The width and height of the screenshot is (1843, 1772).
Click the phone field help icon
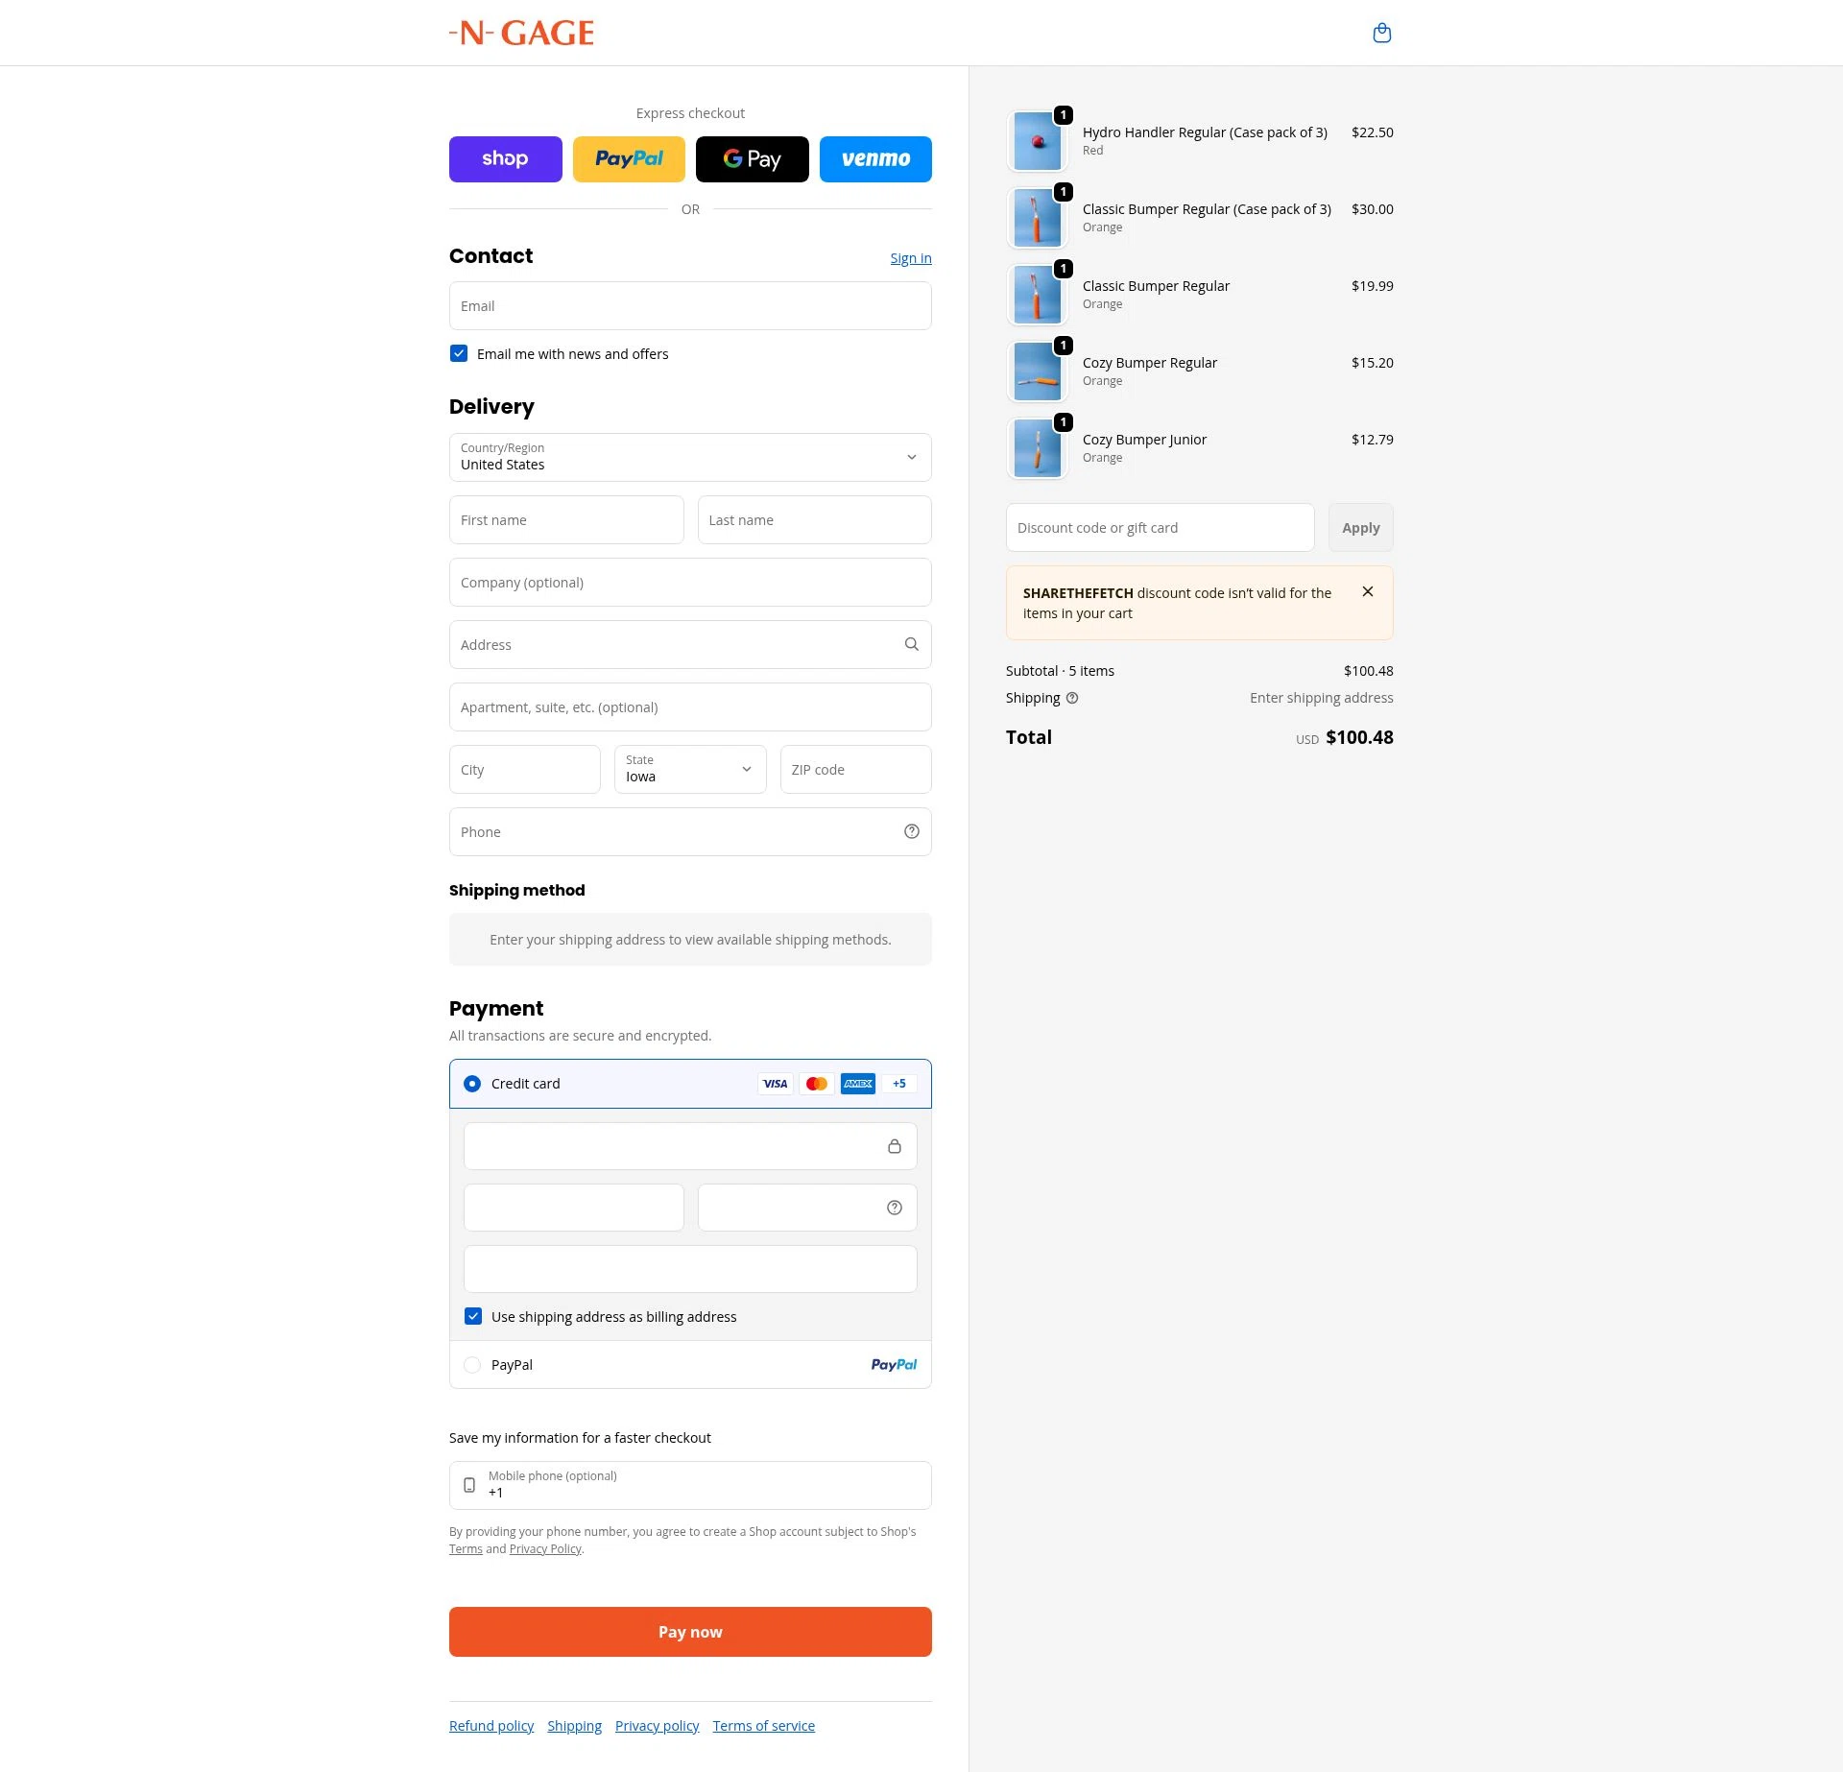tap(911, 831)
